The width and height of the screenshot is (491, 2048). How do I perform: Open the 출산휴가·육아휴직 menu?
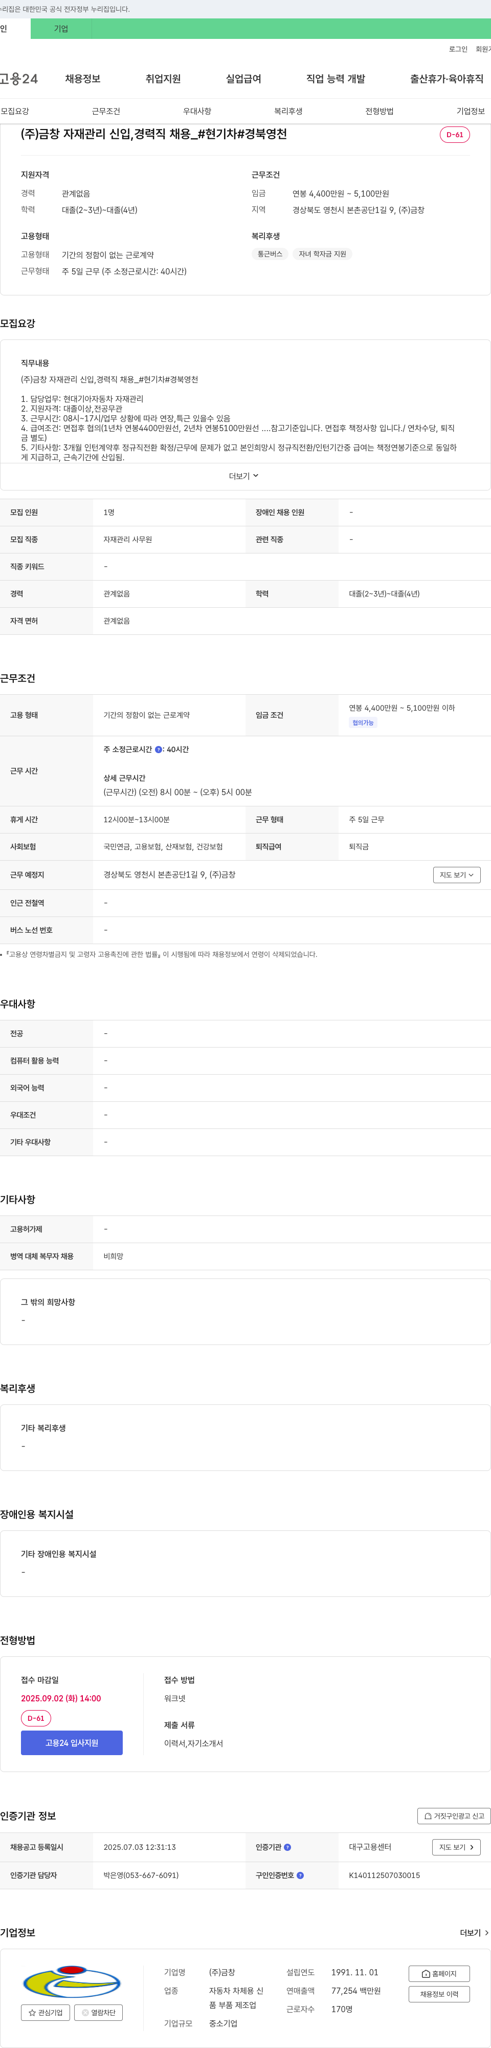447,79
